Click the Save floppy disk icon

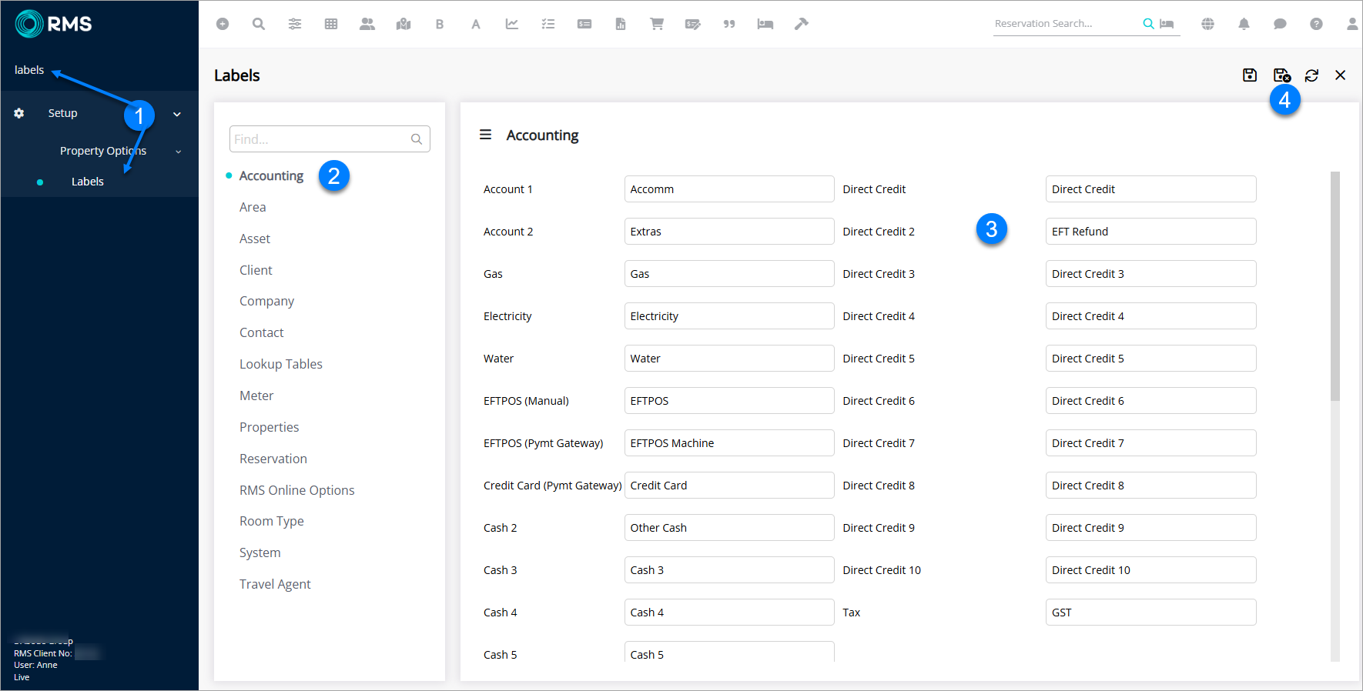point(1250,75)
